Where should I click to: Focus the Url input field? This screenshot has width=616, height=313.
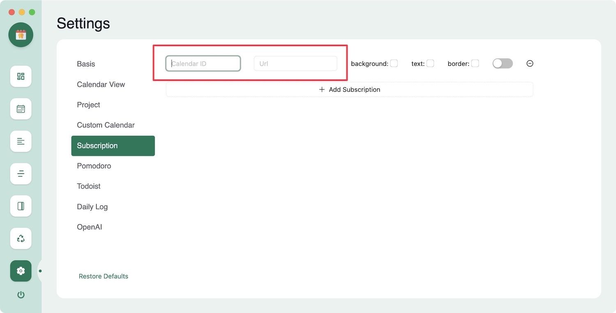pyautogui.click(x=295, y=64)
